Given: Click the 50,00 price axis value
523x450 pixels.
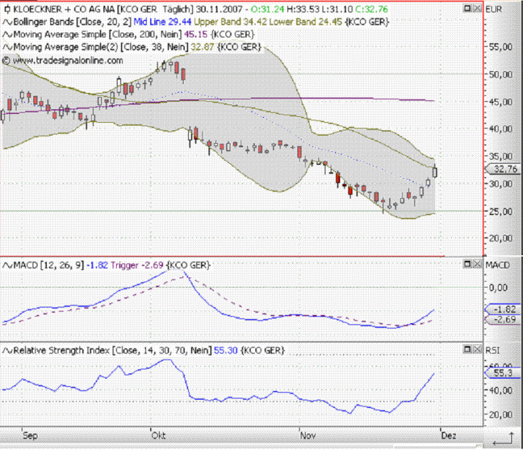Looking at the screenshot, I should pos(501,75).
